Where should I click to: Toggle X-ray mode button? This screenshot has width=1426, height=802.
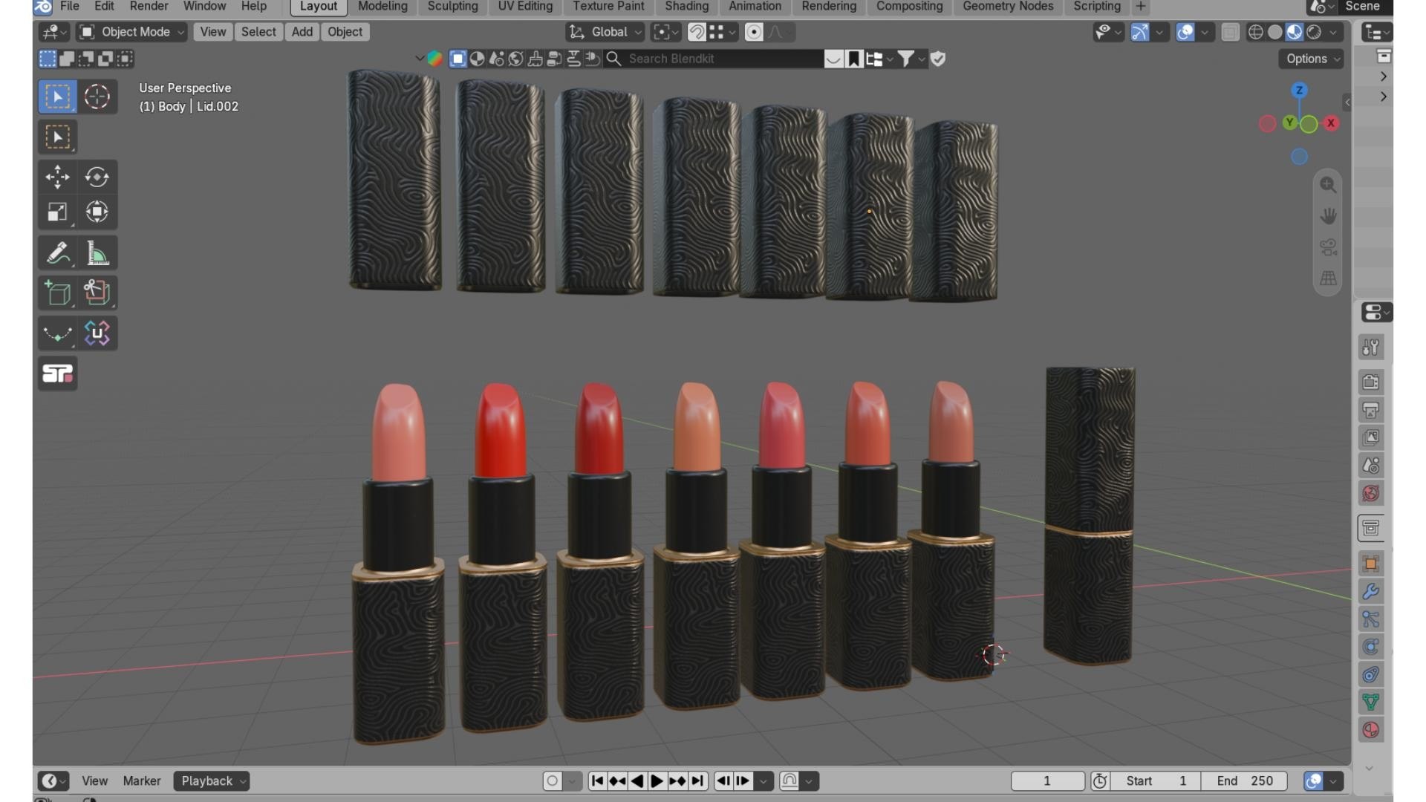pos(1230,32)
